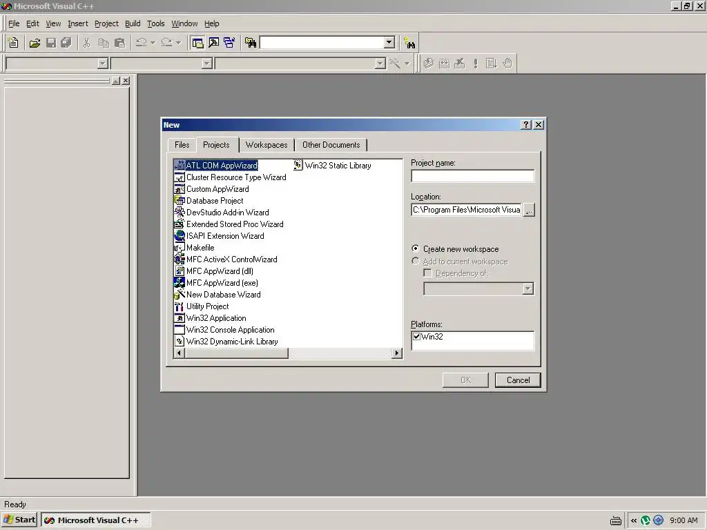Click the Compile toolbar icon

[x=428, y=63]
